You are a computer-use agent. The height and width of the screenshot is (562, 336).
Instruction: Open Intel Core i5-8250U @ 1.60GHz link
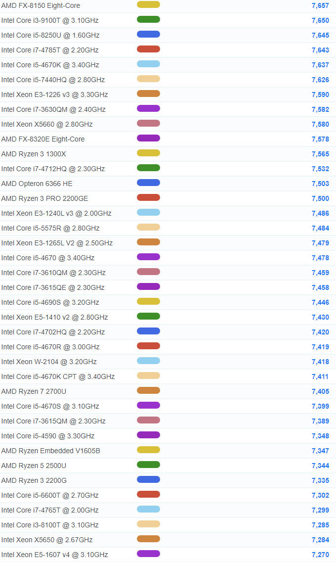pyautogui.click(x=50, y=35)
